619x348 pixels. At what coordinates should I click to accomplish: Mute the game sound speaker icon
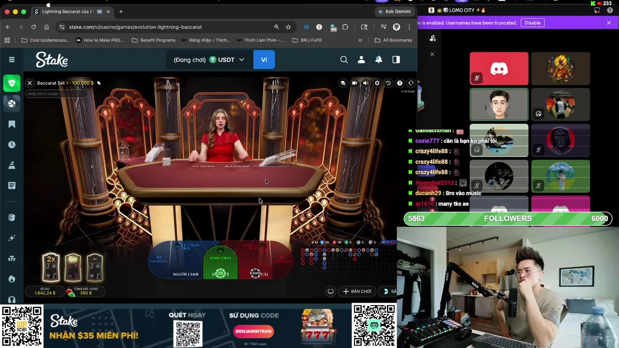click(366, 83)
